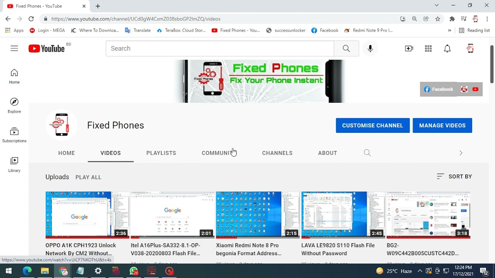Open a new browser tab

(x=98, y=6)
